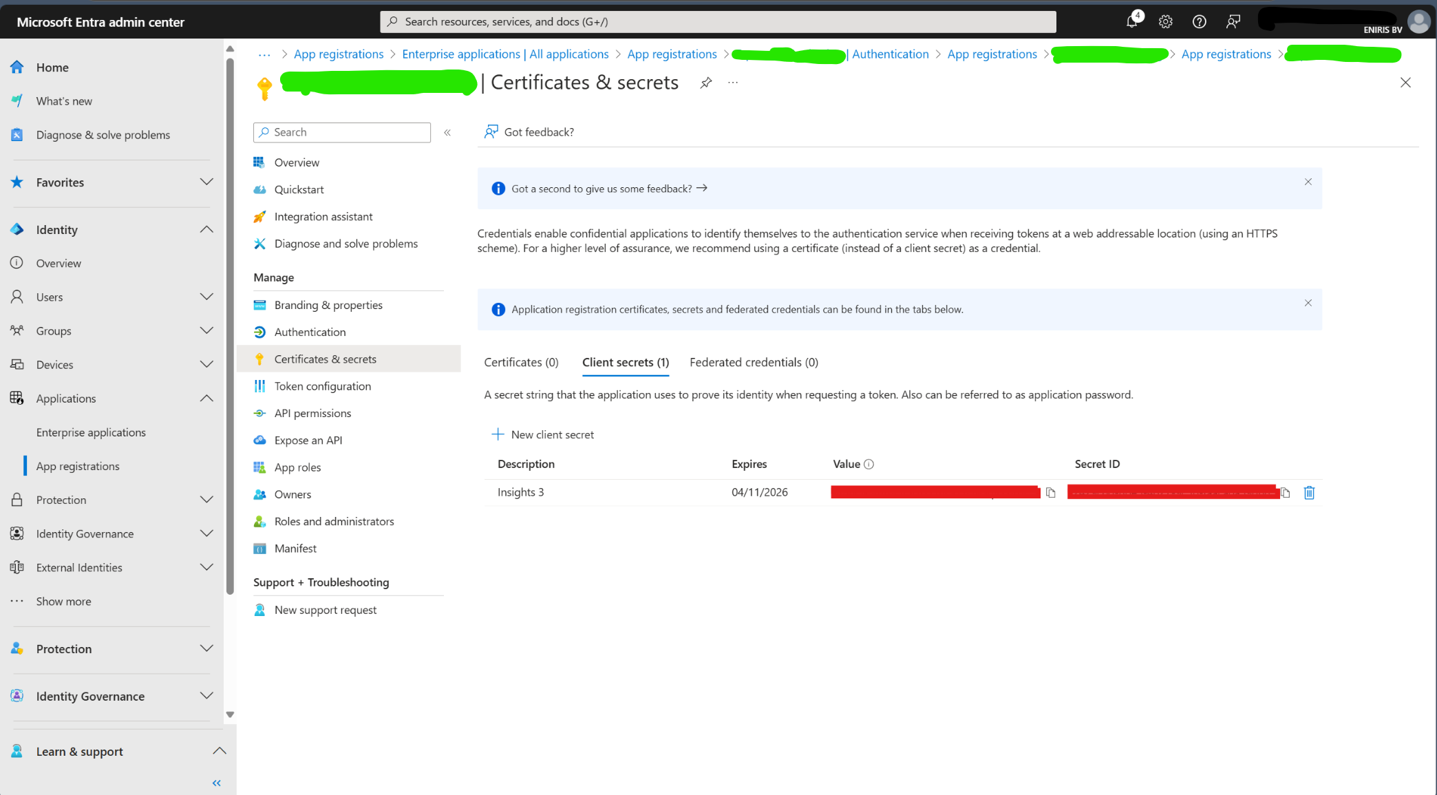Dismiss the feedback banner
The width and height of the screenshot is (1437, 795).
point(1308,182)
